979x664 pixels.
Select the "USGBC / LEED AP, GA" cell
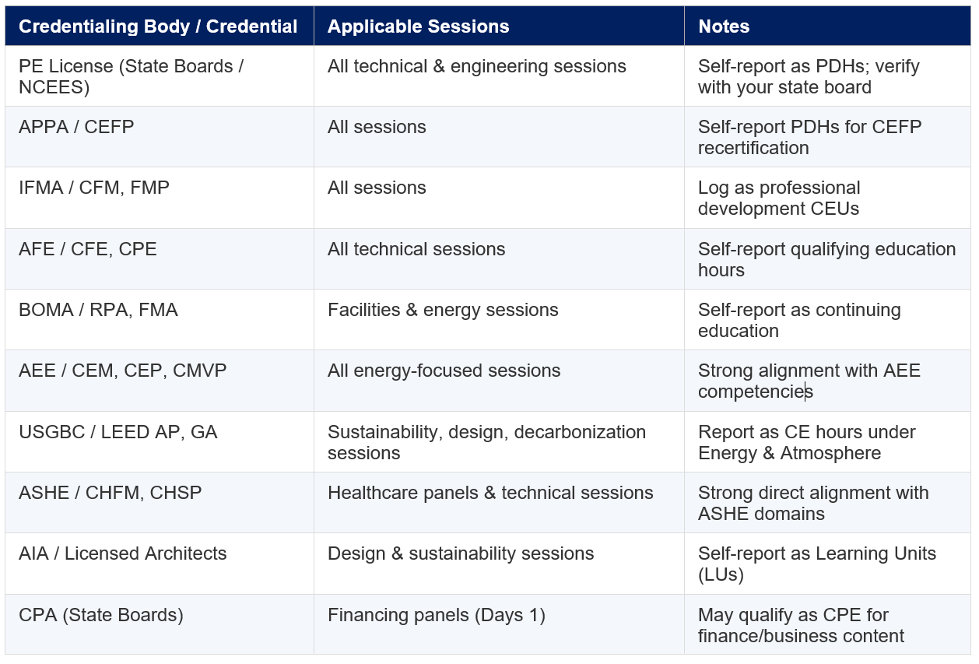pos(118,432)
